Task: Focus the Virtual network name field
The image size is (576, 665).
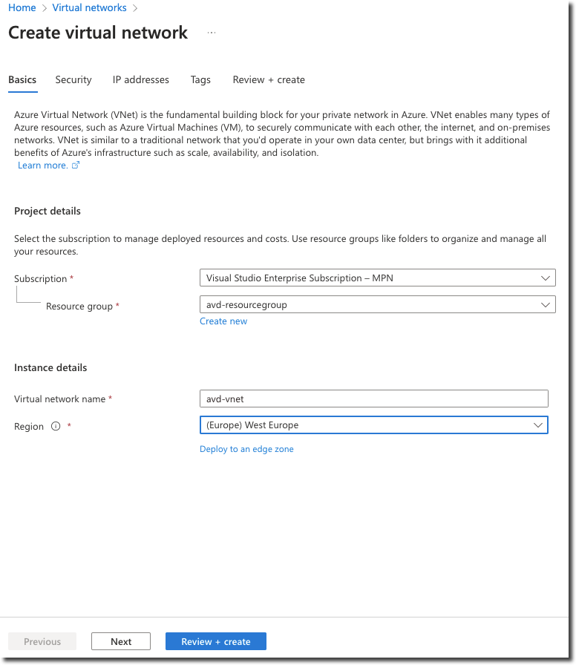Action: [x=373, y=399]
